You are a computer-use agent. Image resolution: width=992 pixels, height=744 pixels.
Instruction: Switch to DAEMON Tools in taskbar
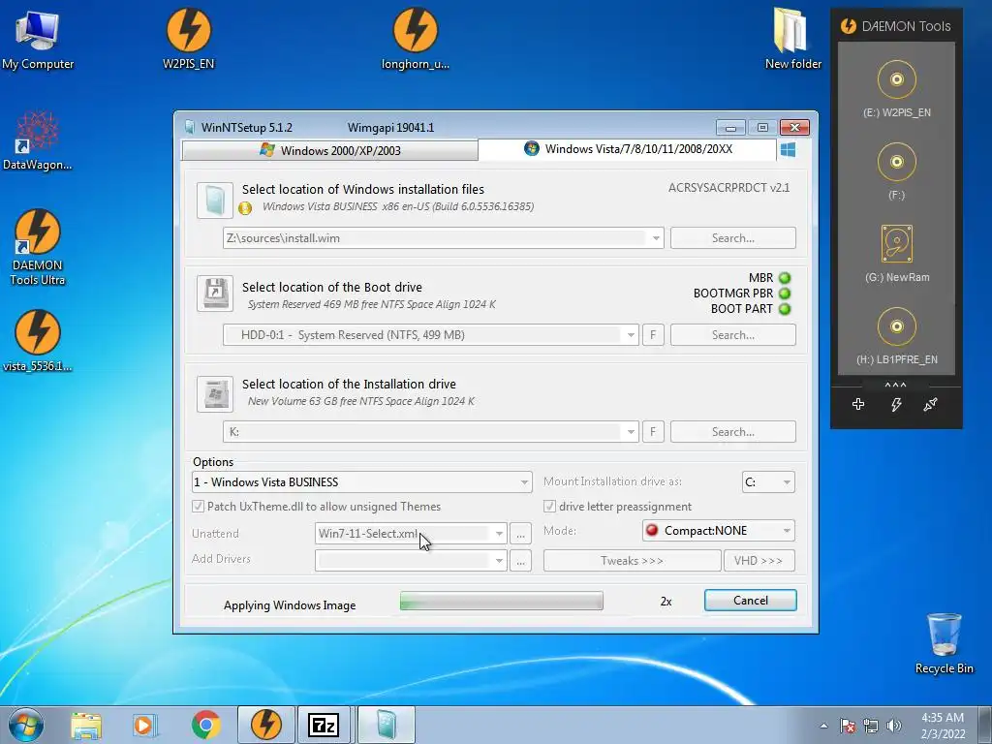click(265, 725)
